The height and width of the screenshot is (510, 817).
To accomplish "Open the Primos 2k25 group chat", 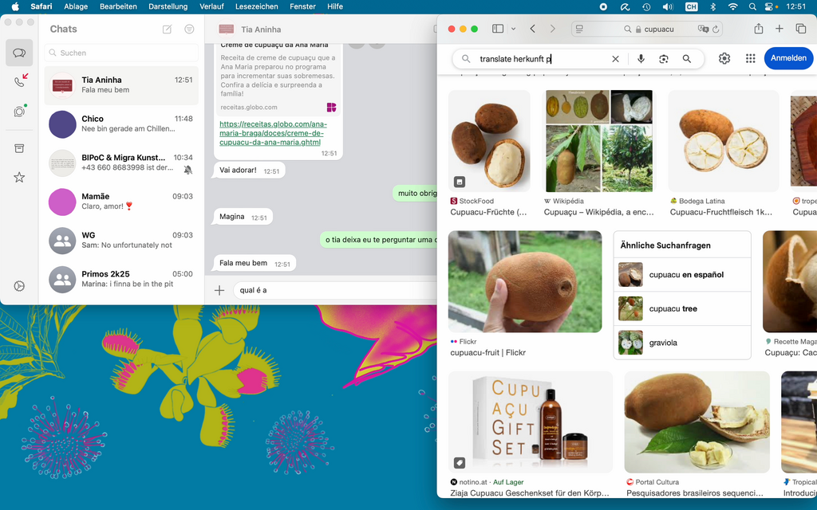I will click(121, 279).
